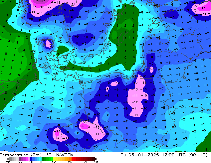Screen dimensions: 211x163
Task: Click the '26' label on the color scale
Action: (x=70, y=162)
